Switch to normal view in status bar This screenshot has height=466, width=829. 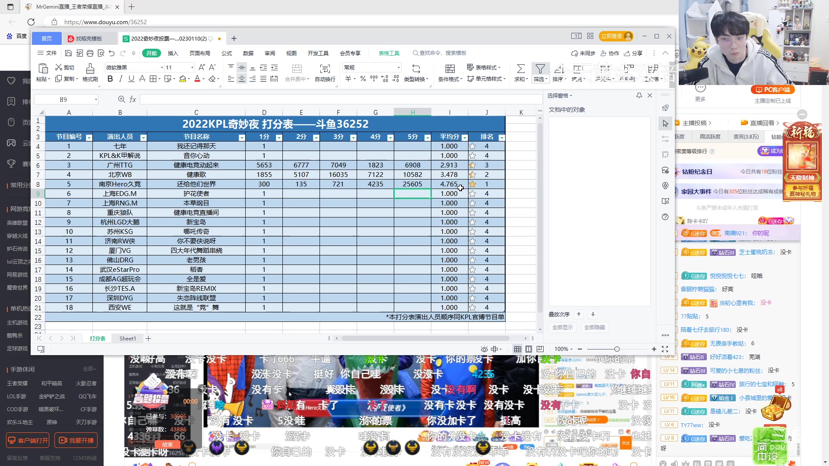pyautogui.click(x=518, y=349)
